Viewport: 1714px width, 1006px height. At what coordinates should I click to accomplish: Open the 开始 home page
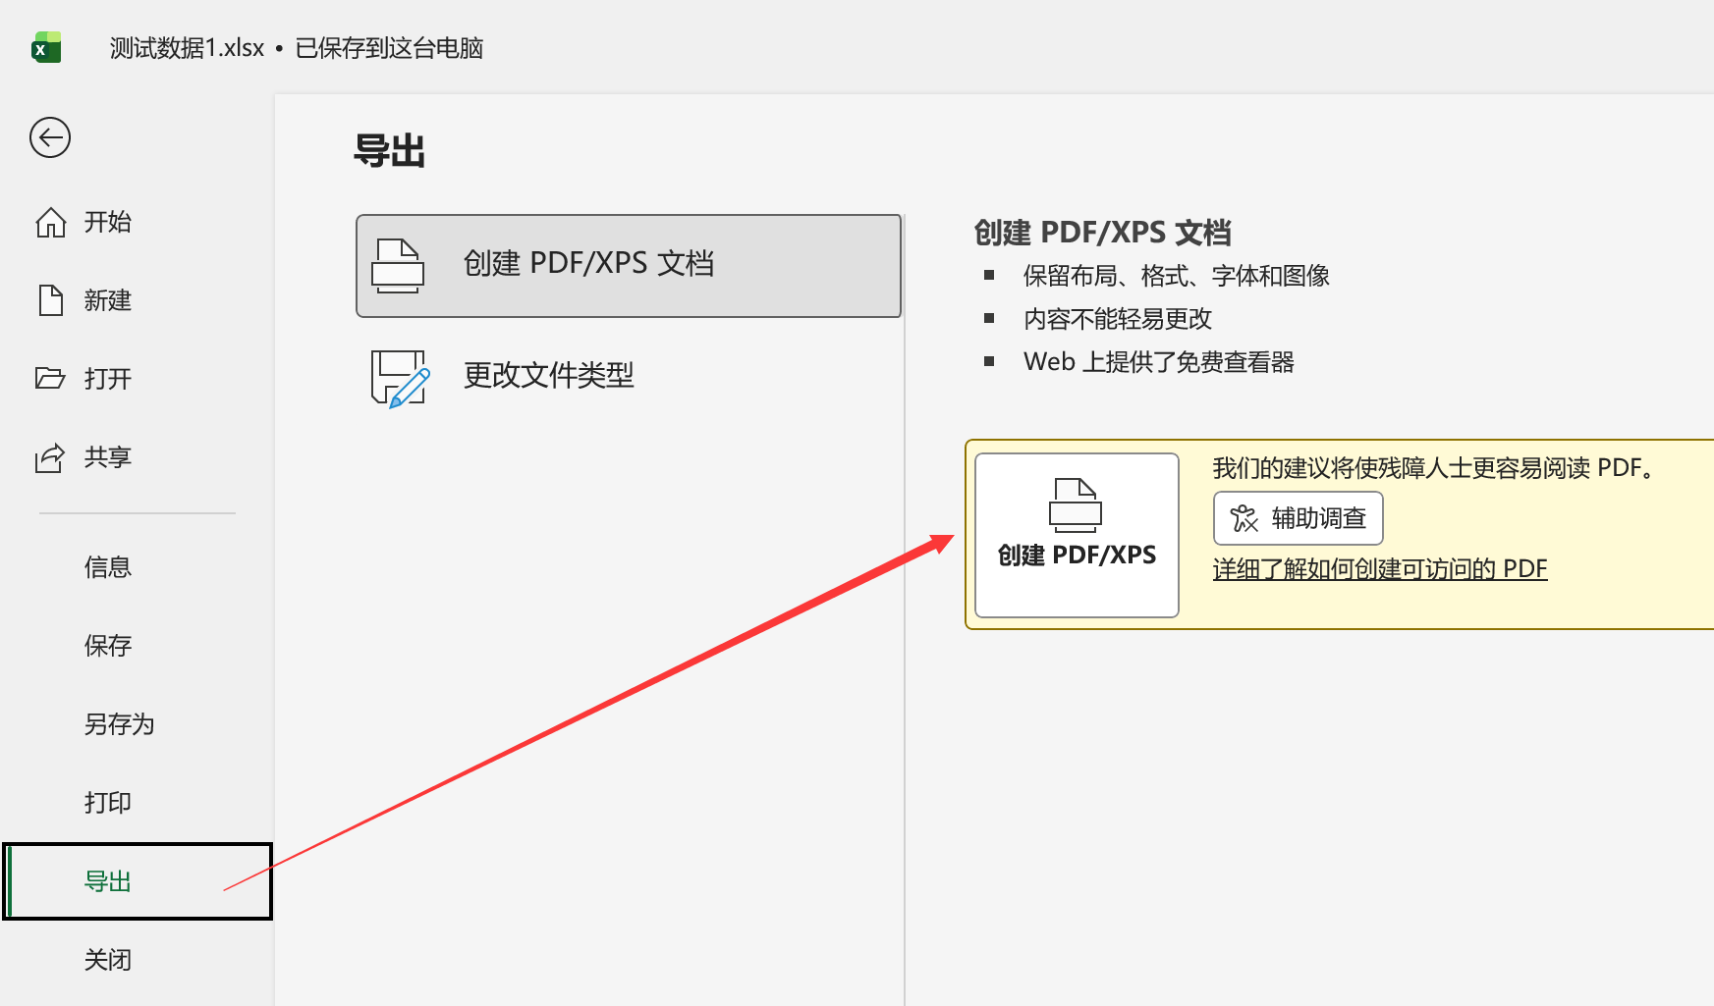pos(107,222)
